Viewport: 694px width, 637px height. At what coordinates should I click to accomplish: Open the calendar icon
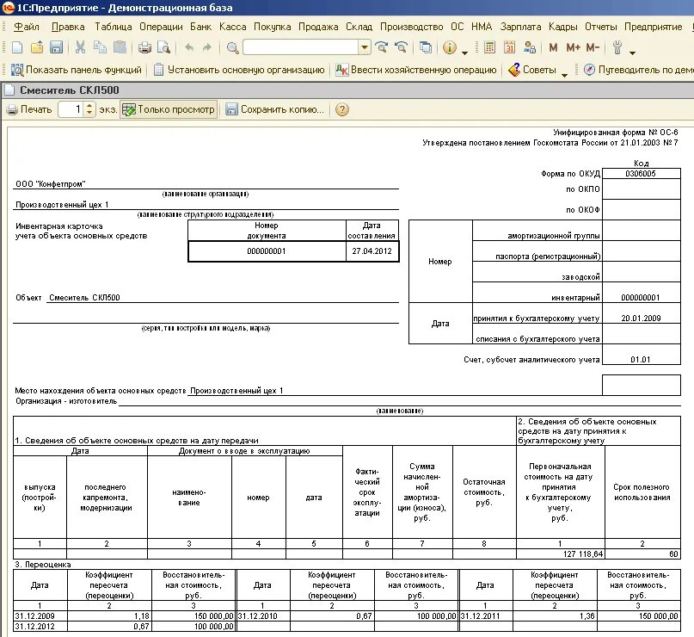tap(509, 47)
